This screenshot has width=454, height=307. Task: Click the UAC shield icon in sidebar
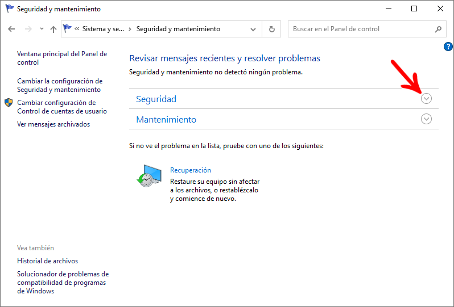(x=9, y=103)
